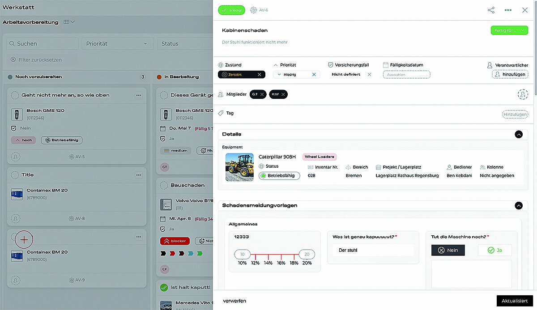Open options of the Title card

pyautogui.click(x=138, y=175)
